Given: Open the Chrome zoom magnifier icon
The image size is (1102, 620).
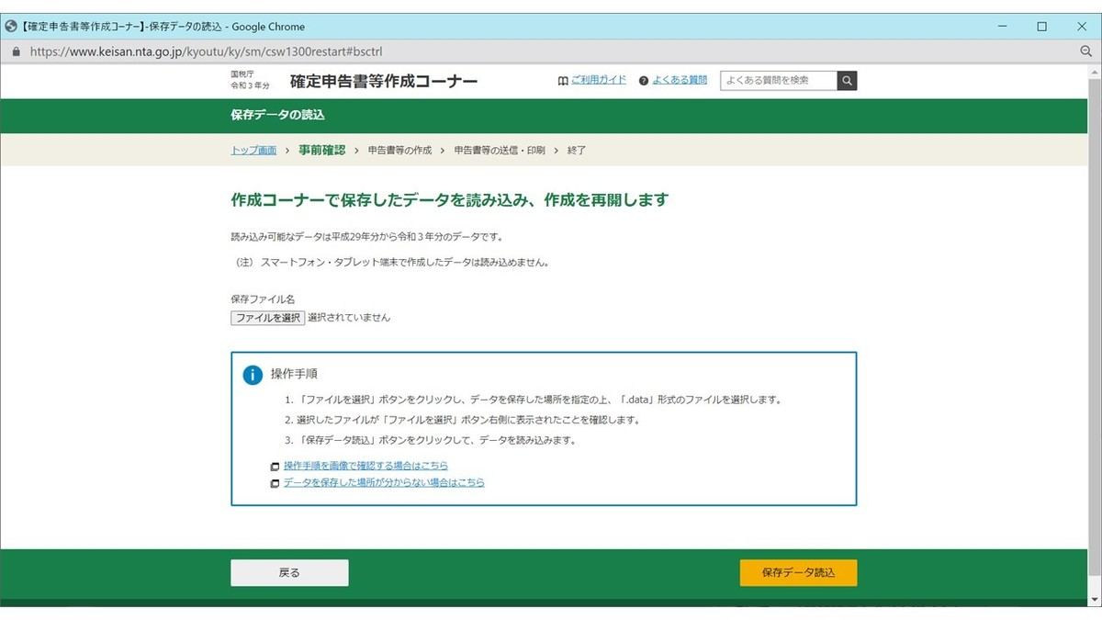Looking at the screenshot, I should [1085, 51].
